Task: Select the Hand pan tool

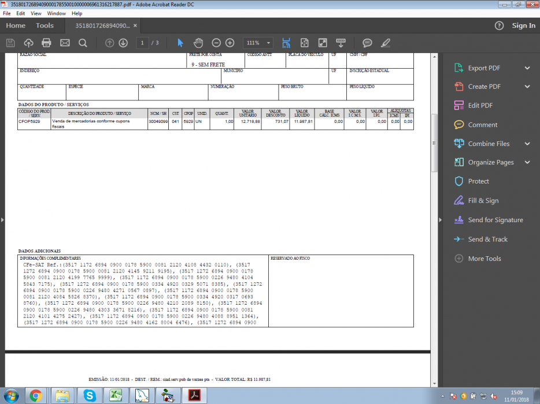Action: 198,43
